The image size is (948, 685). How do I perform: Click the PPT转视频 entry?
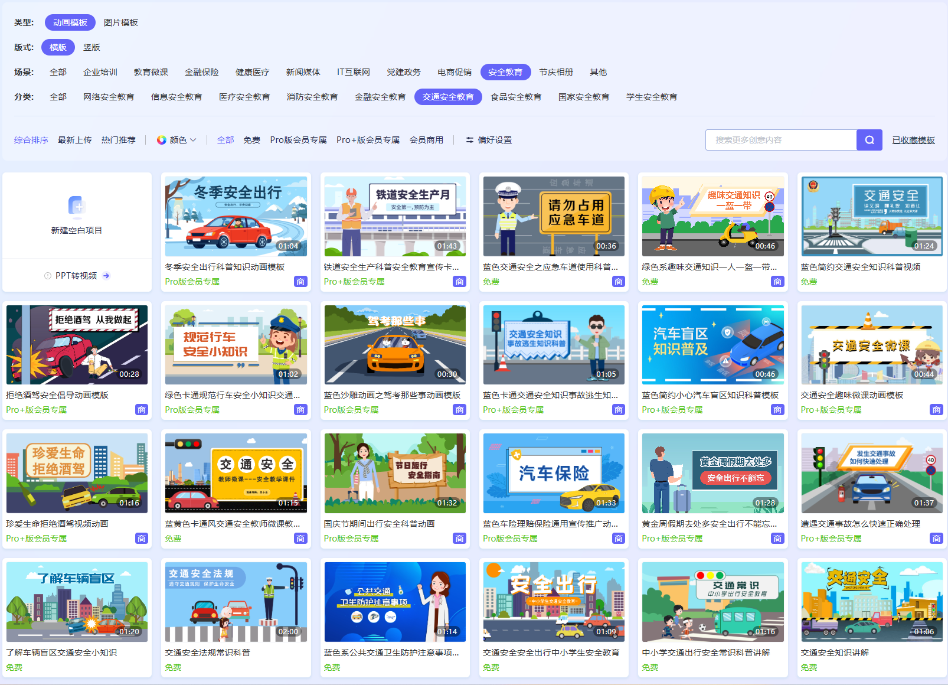pyautogui.click(x=77, y=275)
